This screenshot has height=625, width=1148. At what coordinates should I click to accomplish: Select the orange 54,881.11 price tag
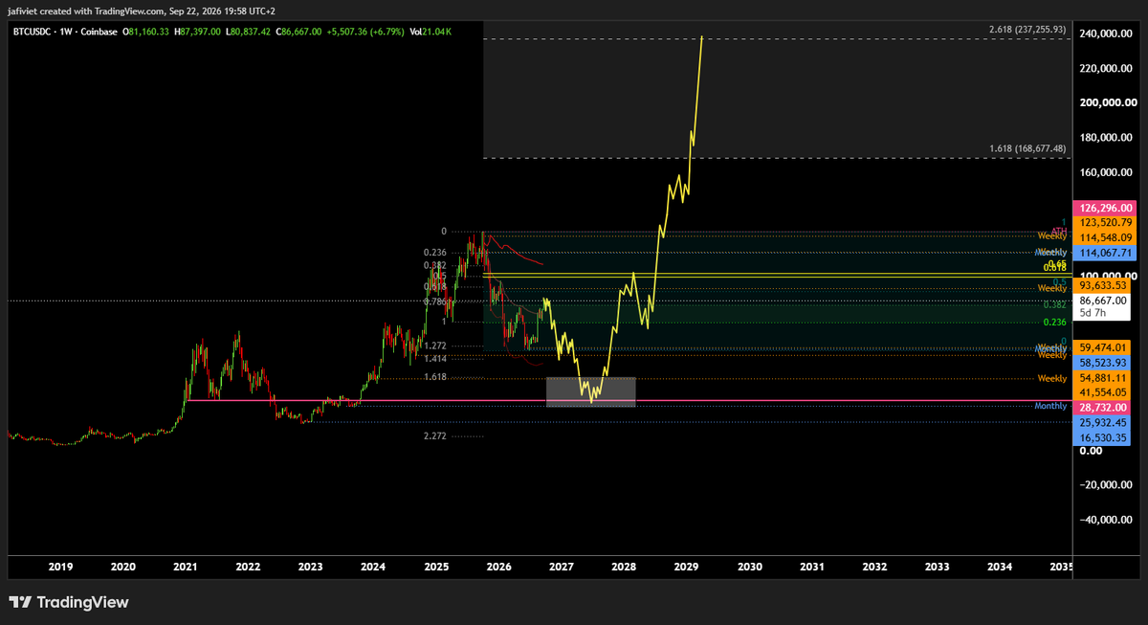click(1102, 378)
